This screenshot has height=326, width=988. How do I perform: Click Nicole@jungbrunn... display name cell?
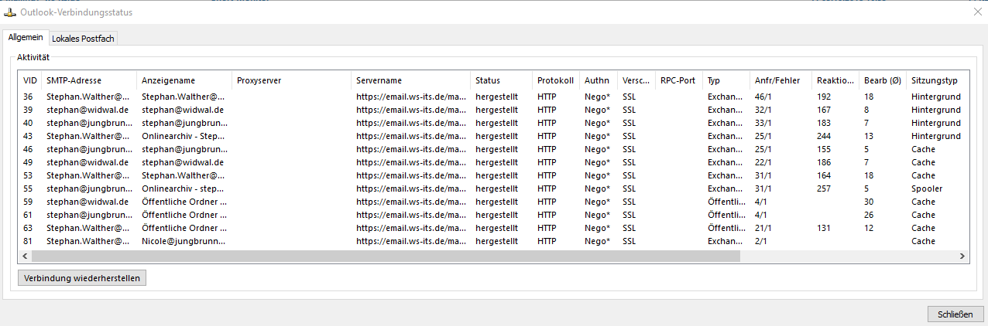pyautogui.click(x=184, y=242)
